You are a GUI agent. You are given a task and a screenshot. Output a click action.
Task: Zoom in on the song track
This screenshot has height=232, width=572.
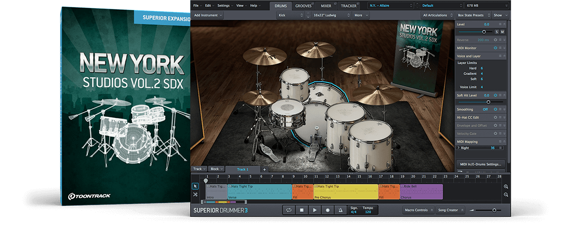pyautogui.click(x=506, y=187)
